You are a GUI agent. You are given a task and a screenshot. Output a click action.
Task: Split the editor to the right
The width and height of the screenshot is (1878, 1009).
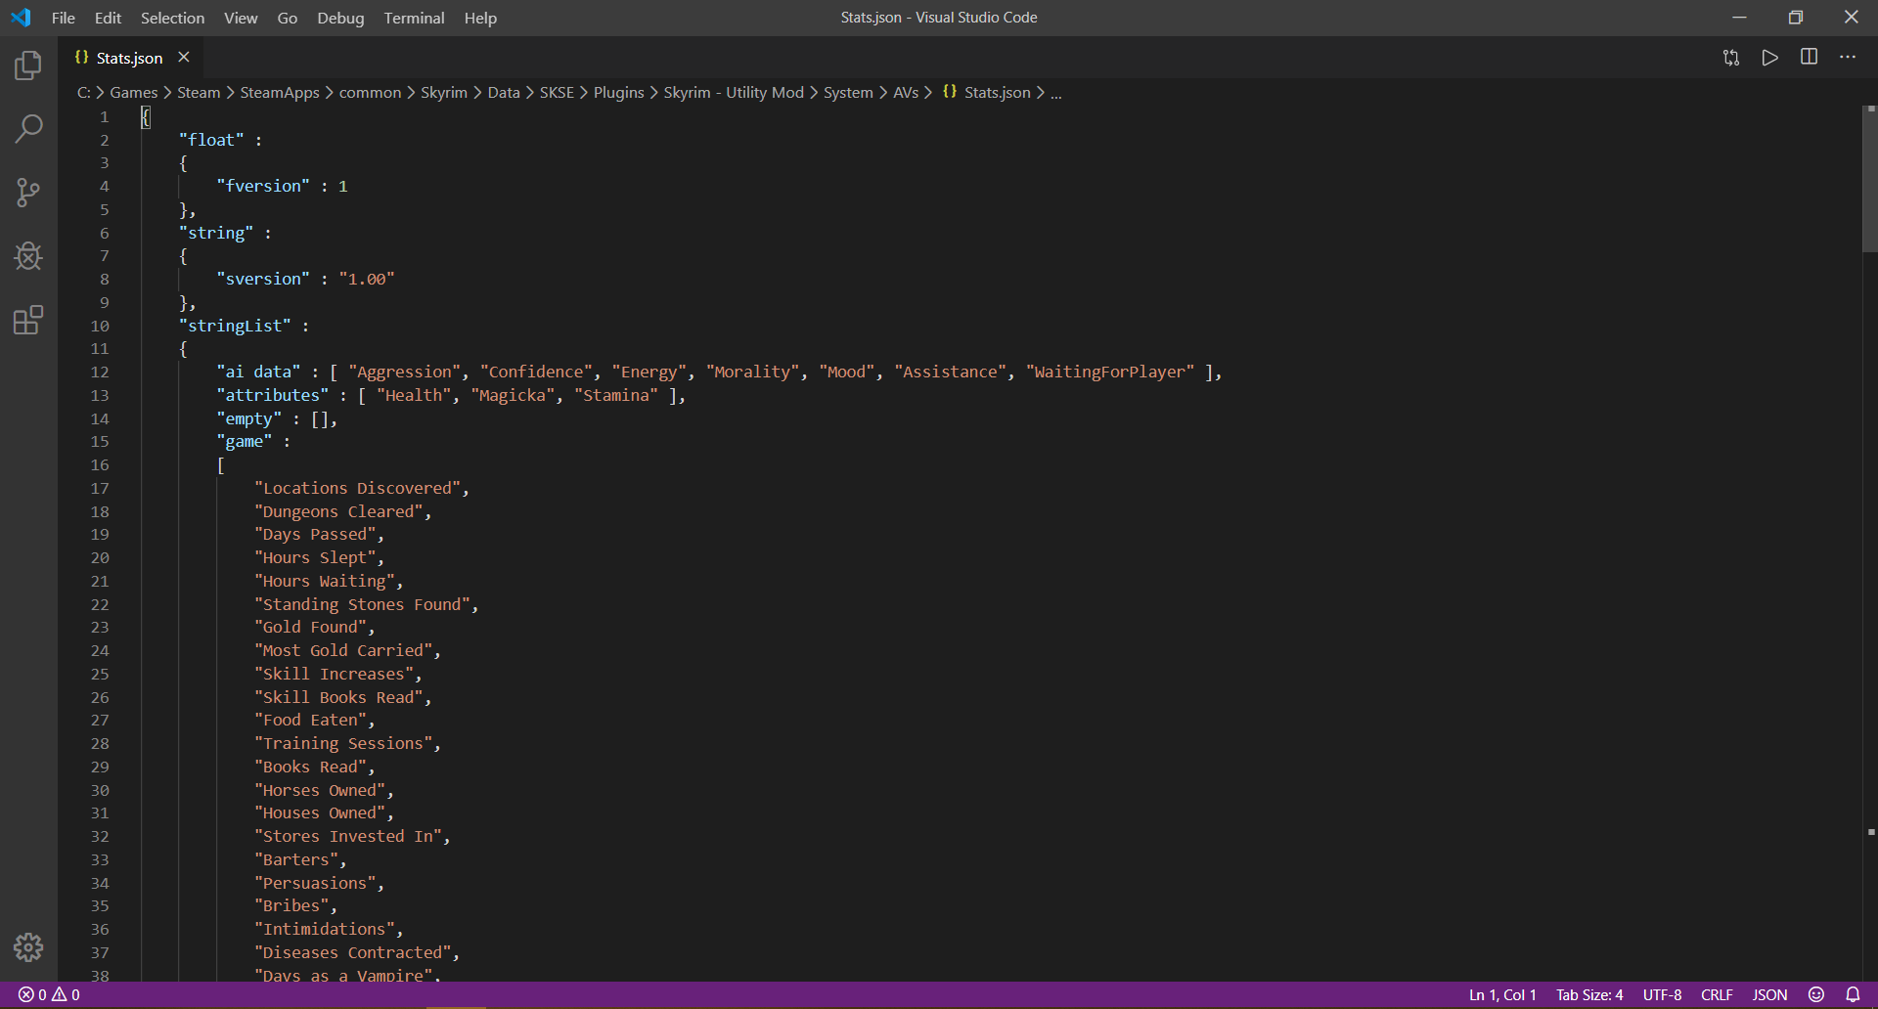[x=1810, y=58]
